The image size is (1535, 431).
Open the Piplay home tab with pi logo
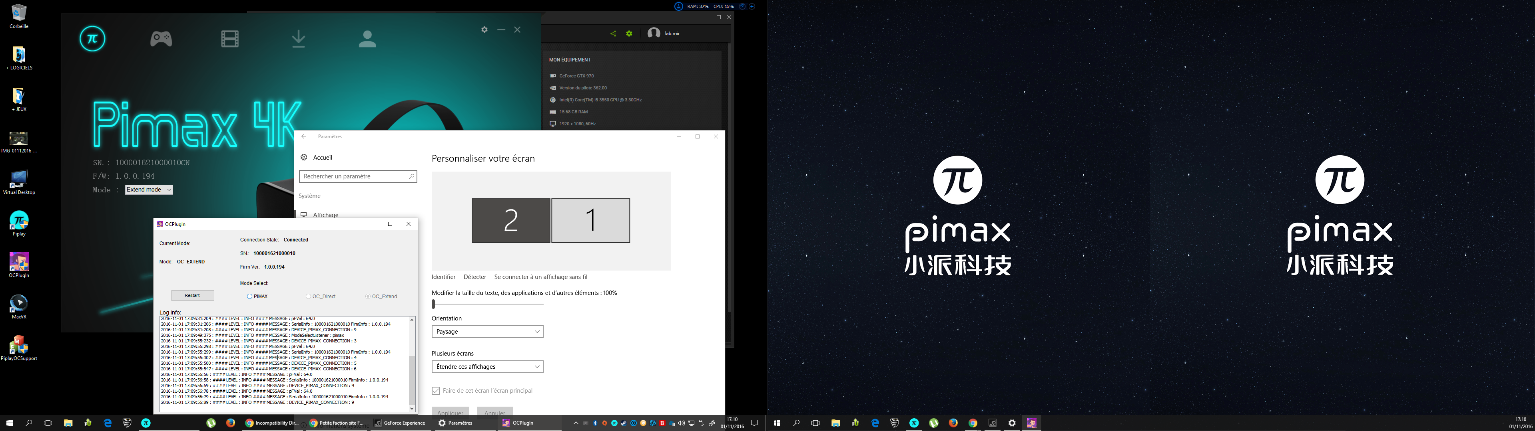[x=92, y=39]
